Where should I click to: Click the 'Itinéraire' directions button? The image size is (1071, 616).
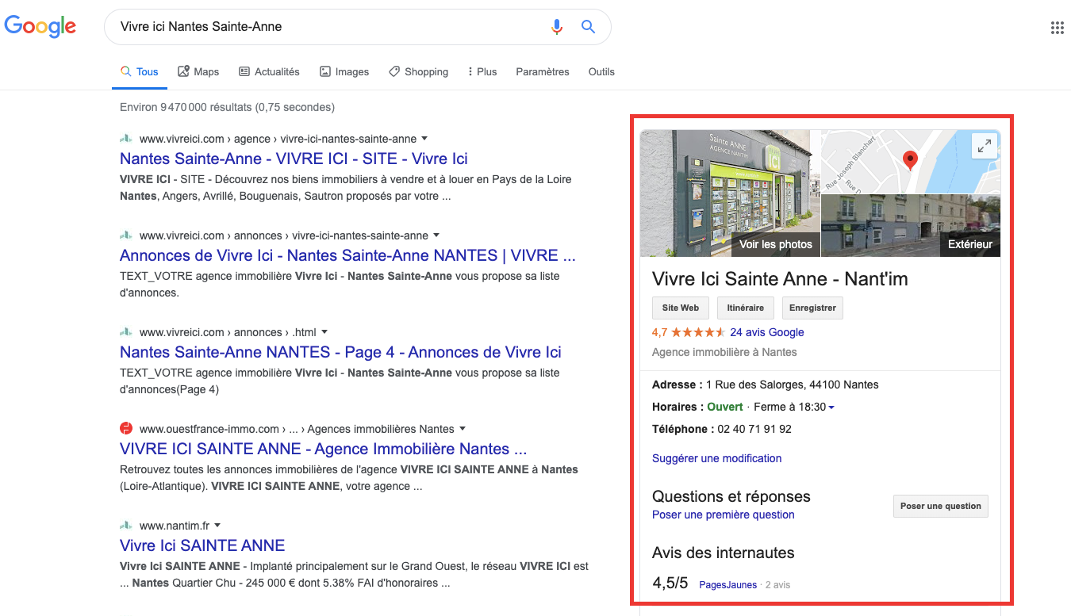[x=746, y=308]
